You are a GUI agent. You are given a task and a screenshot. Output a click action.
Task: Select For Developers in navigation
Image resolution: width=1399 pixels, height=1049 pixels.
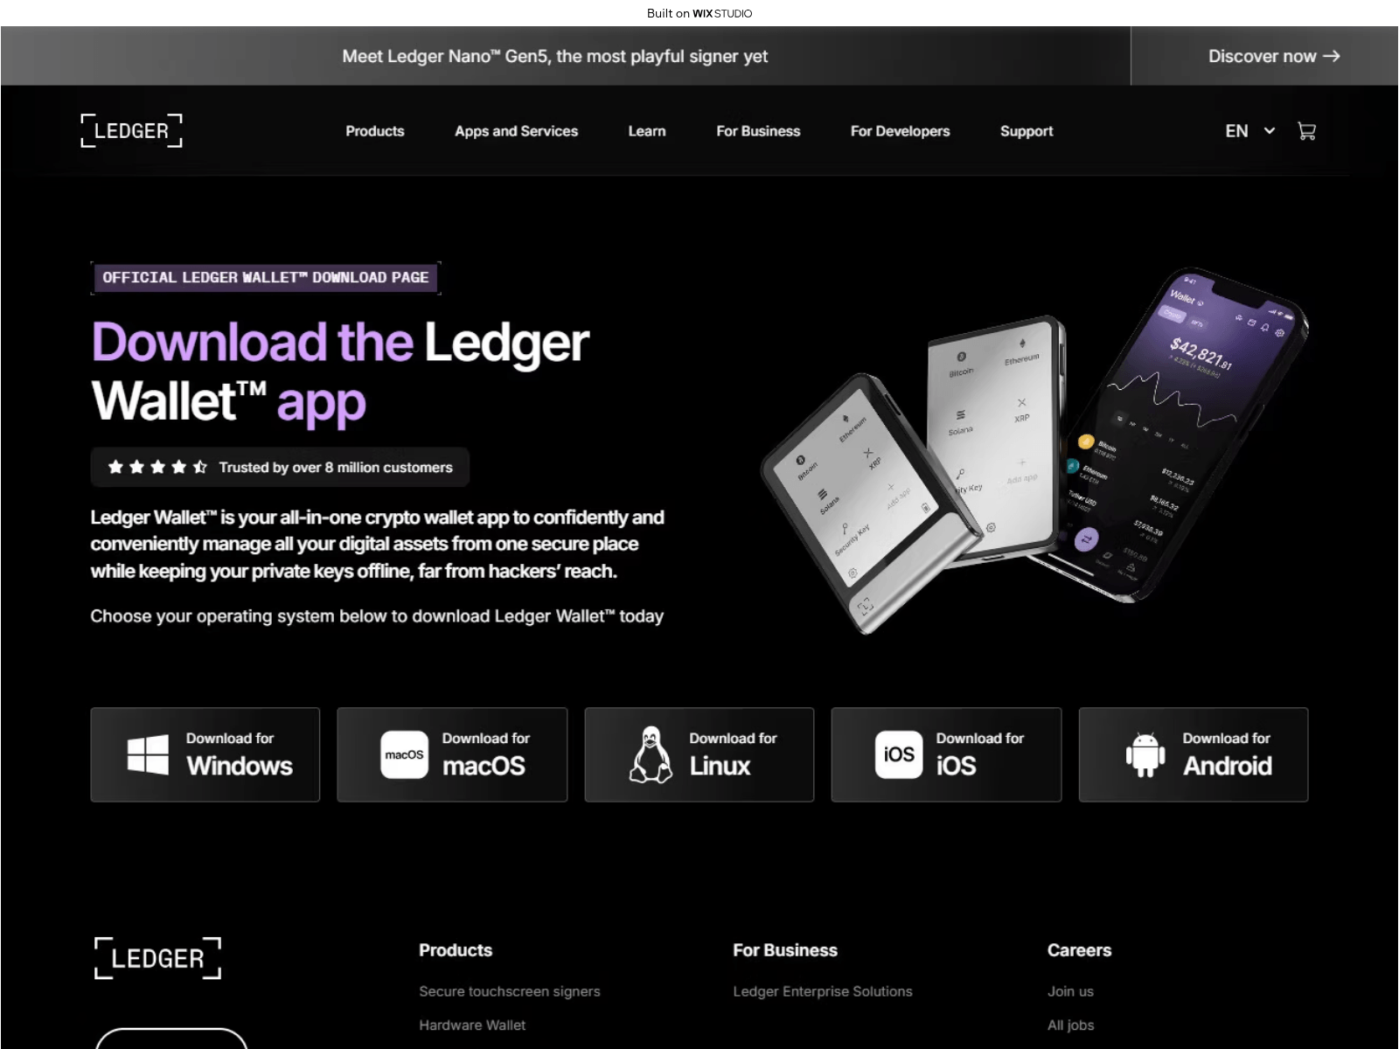[900, 131]
